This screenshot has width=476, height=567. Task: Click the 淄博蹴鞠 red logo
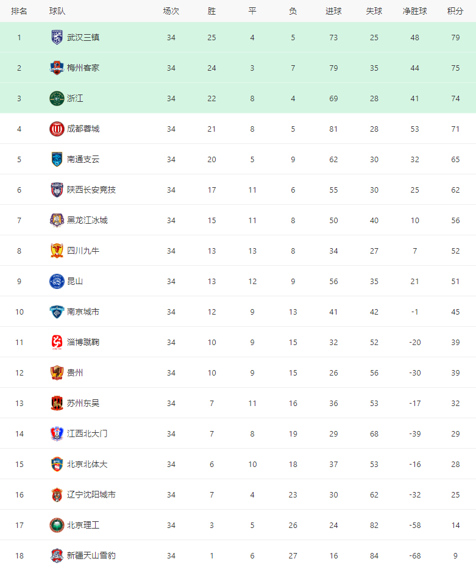[x=57, y=342]
